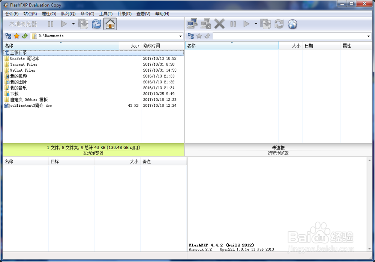Sort local list by 修改时间 column
Viewport: 375px width, 262px height.
click(162, 46)
